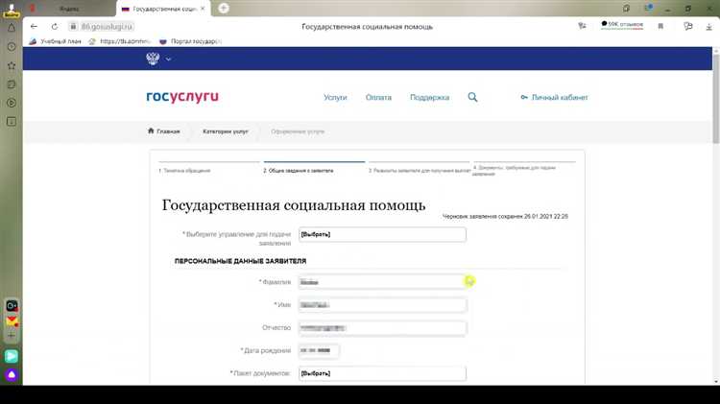
Task: Open the black camera app in the sidebar
Action: coord(12,305)
